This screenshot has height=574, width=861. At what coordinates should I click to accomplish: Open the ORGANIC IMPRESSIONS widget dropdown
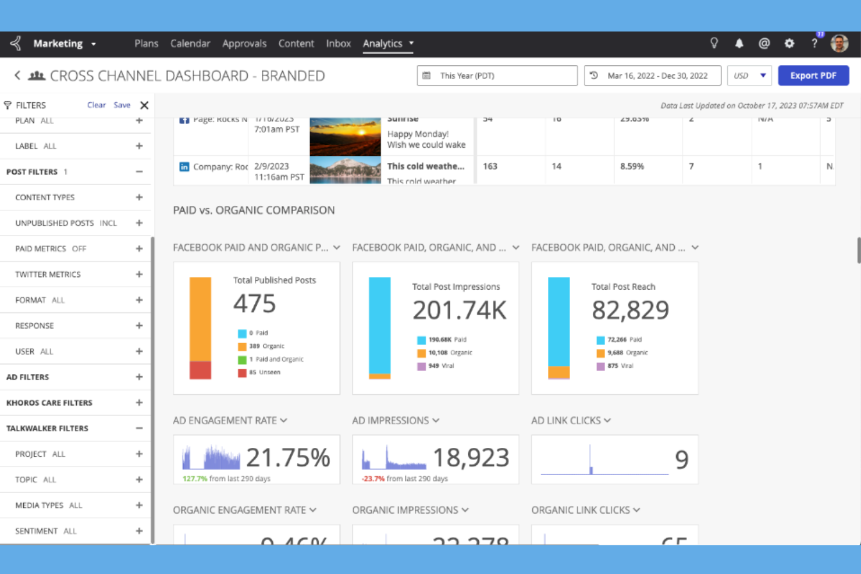click(x=465, y=510)
